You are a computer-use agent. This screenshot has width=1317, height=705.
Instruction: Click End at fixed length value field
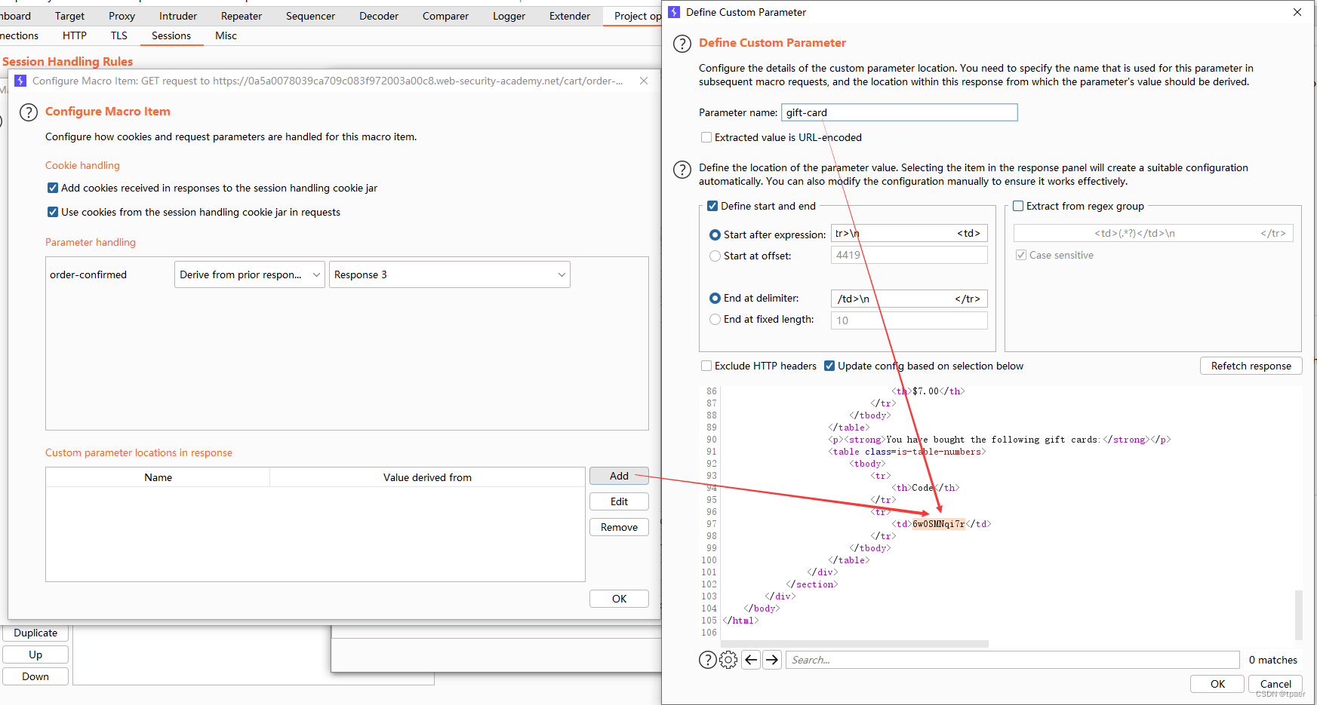[909, 320]
